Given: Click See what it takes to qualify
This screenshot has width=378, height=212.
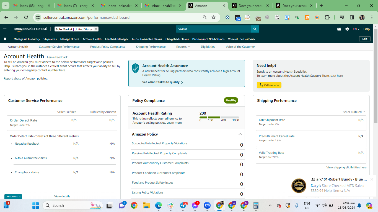Looking at the screenshot, I should point(162,82).
